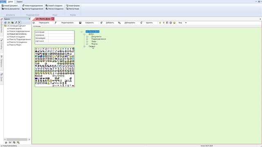Click the Перегрузить reload icon

34,23
